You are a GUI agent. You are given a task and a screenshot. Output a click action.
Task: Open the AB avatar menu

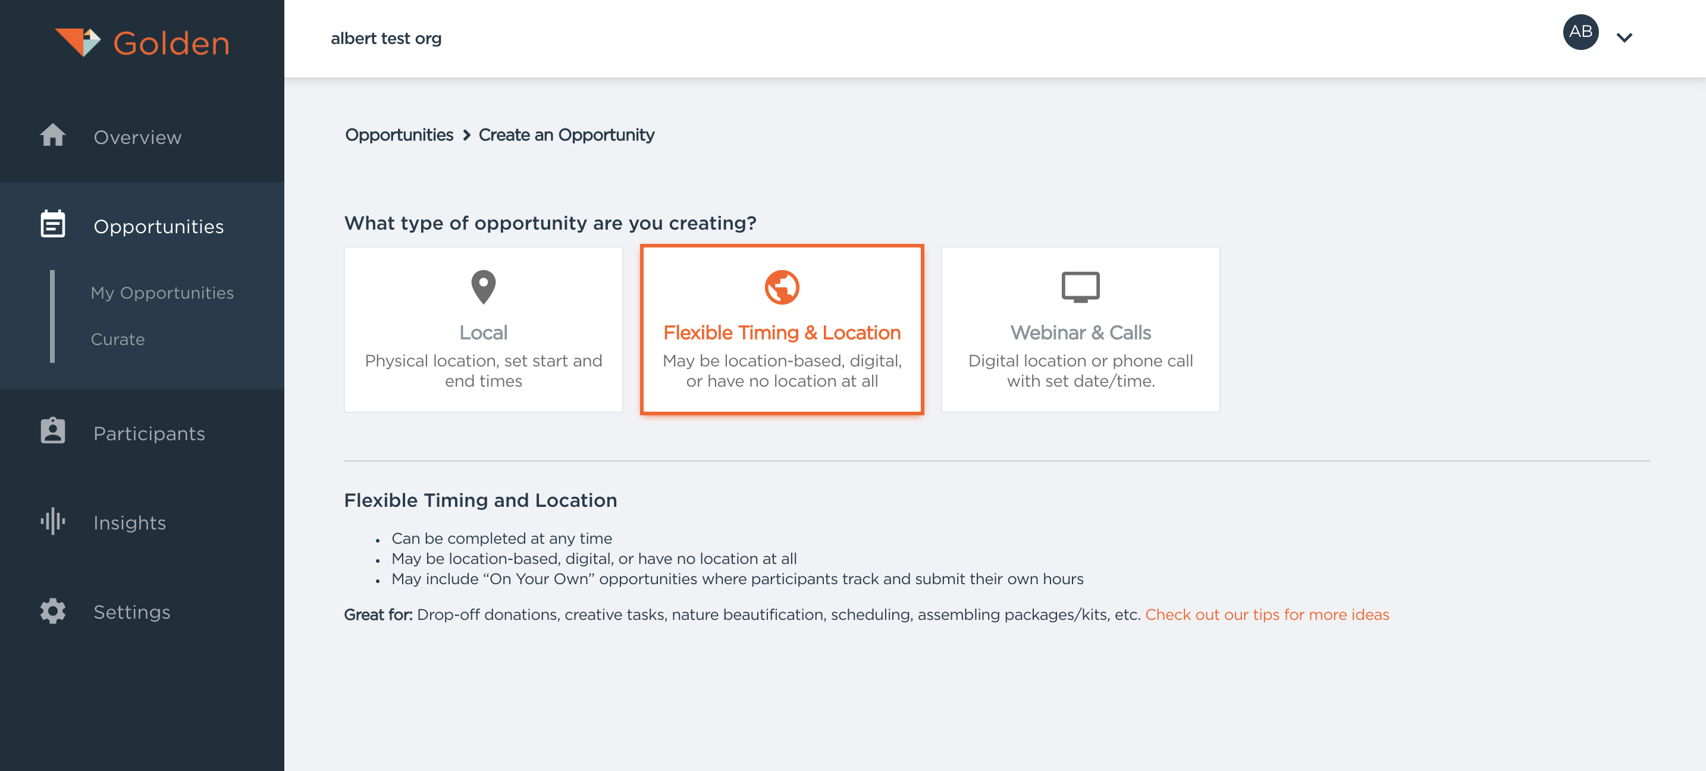1580,32
